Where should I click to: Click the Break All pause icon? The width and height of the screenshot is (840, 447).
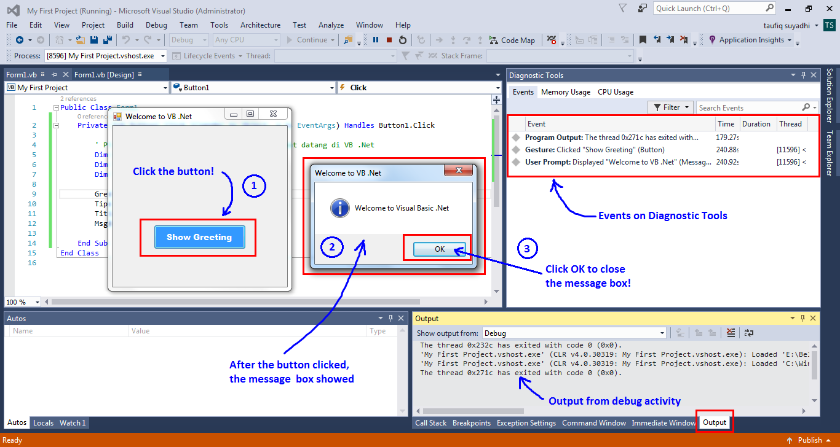[376, 41]
